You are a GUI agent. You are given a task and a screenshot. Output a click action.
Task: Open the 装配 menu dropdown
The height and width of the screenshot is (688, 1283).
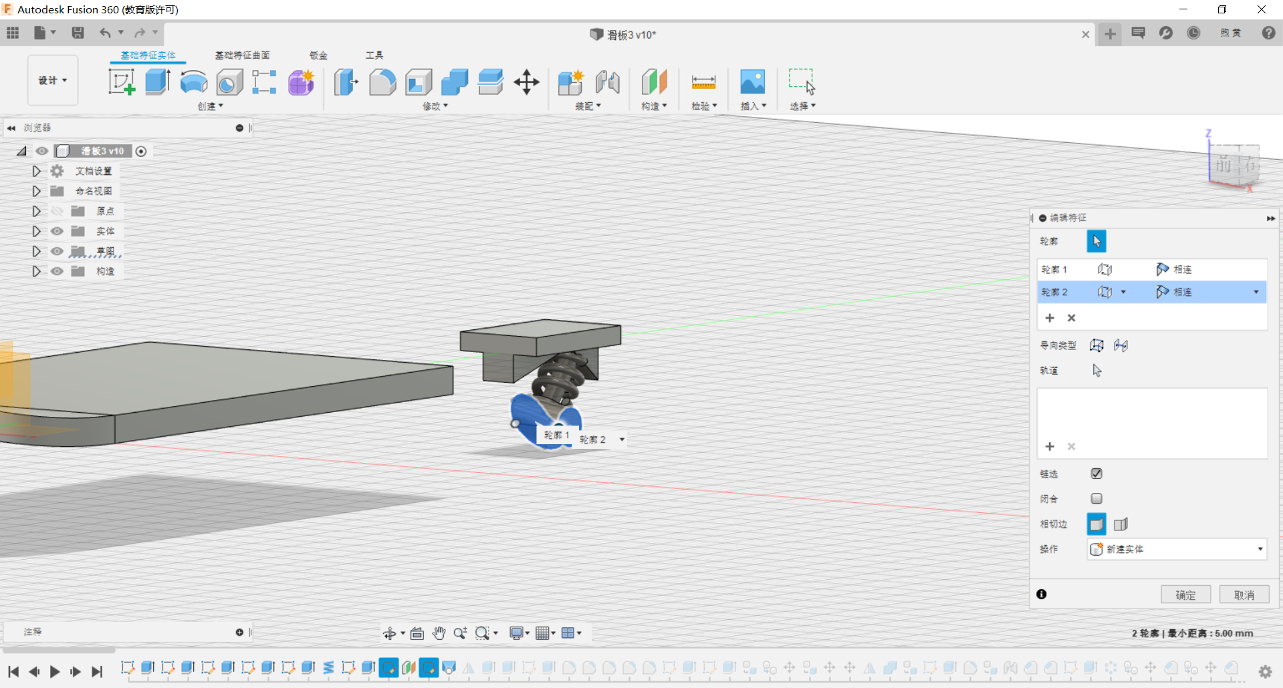(x=588, y=106)
